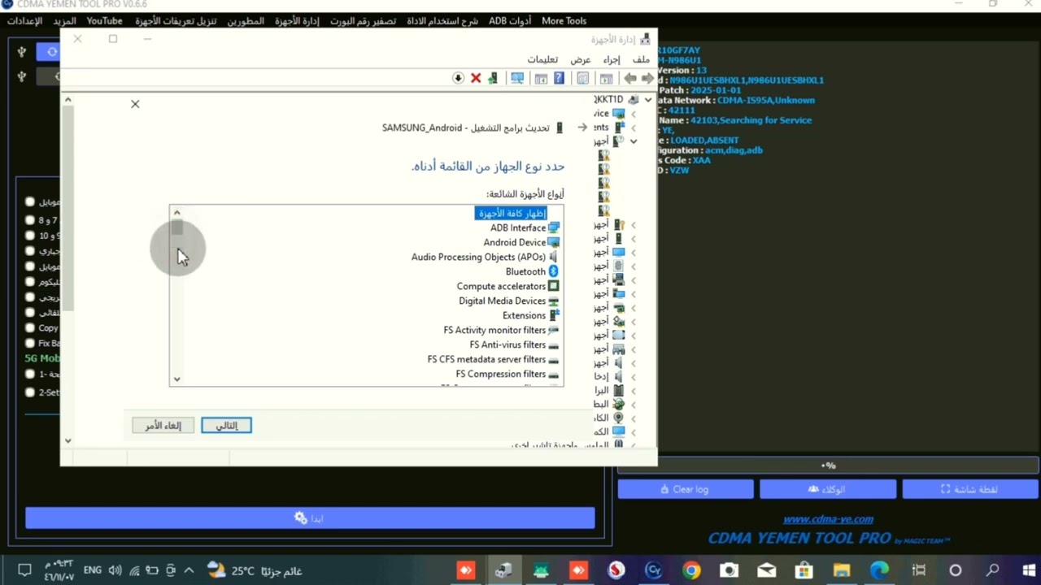Open File Explorer from the taskbar
Screen dimensions: 1041x585
point(841,570)
